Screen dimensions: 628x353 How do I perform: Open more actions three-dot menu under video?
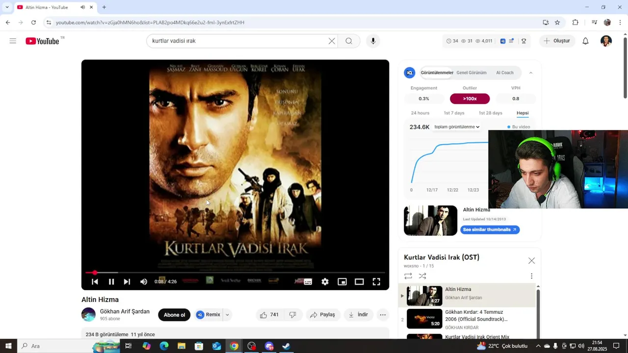click(x=383, y=315)
